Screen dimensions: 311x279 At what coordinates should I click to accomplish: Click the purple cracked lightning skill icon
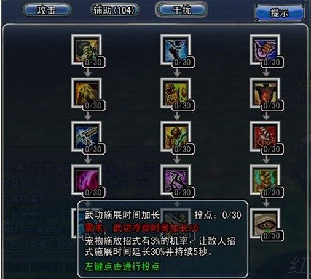click(x=176, y=180)
